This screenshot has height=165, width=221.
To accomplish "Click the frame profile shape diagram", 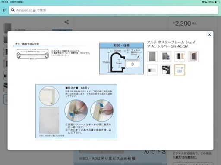I will [x=122, y=58].
